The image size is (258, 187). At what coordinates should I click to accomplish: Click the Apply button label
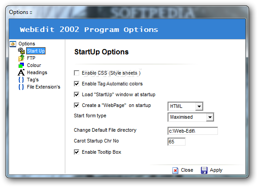point(216,170)
